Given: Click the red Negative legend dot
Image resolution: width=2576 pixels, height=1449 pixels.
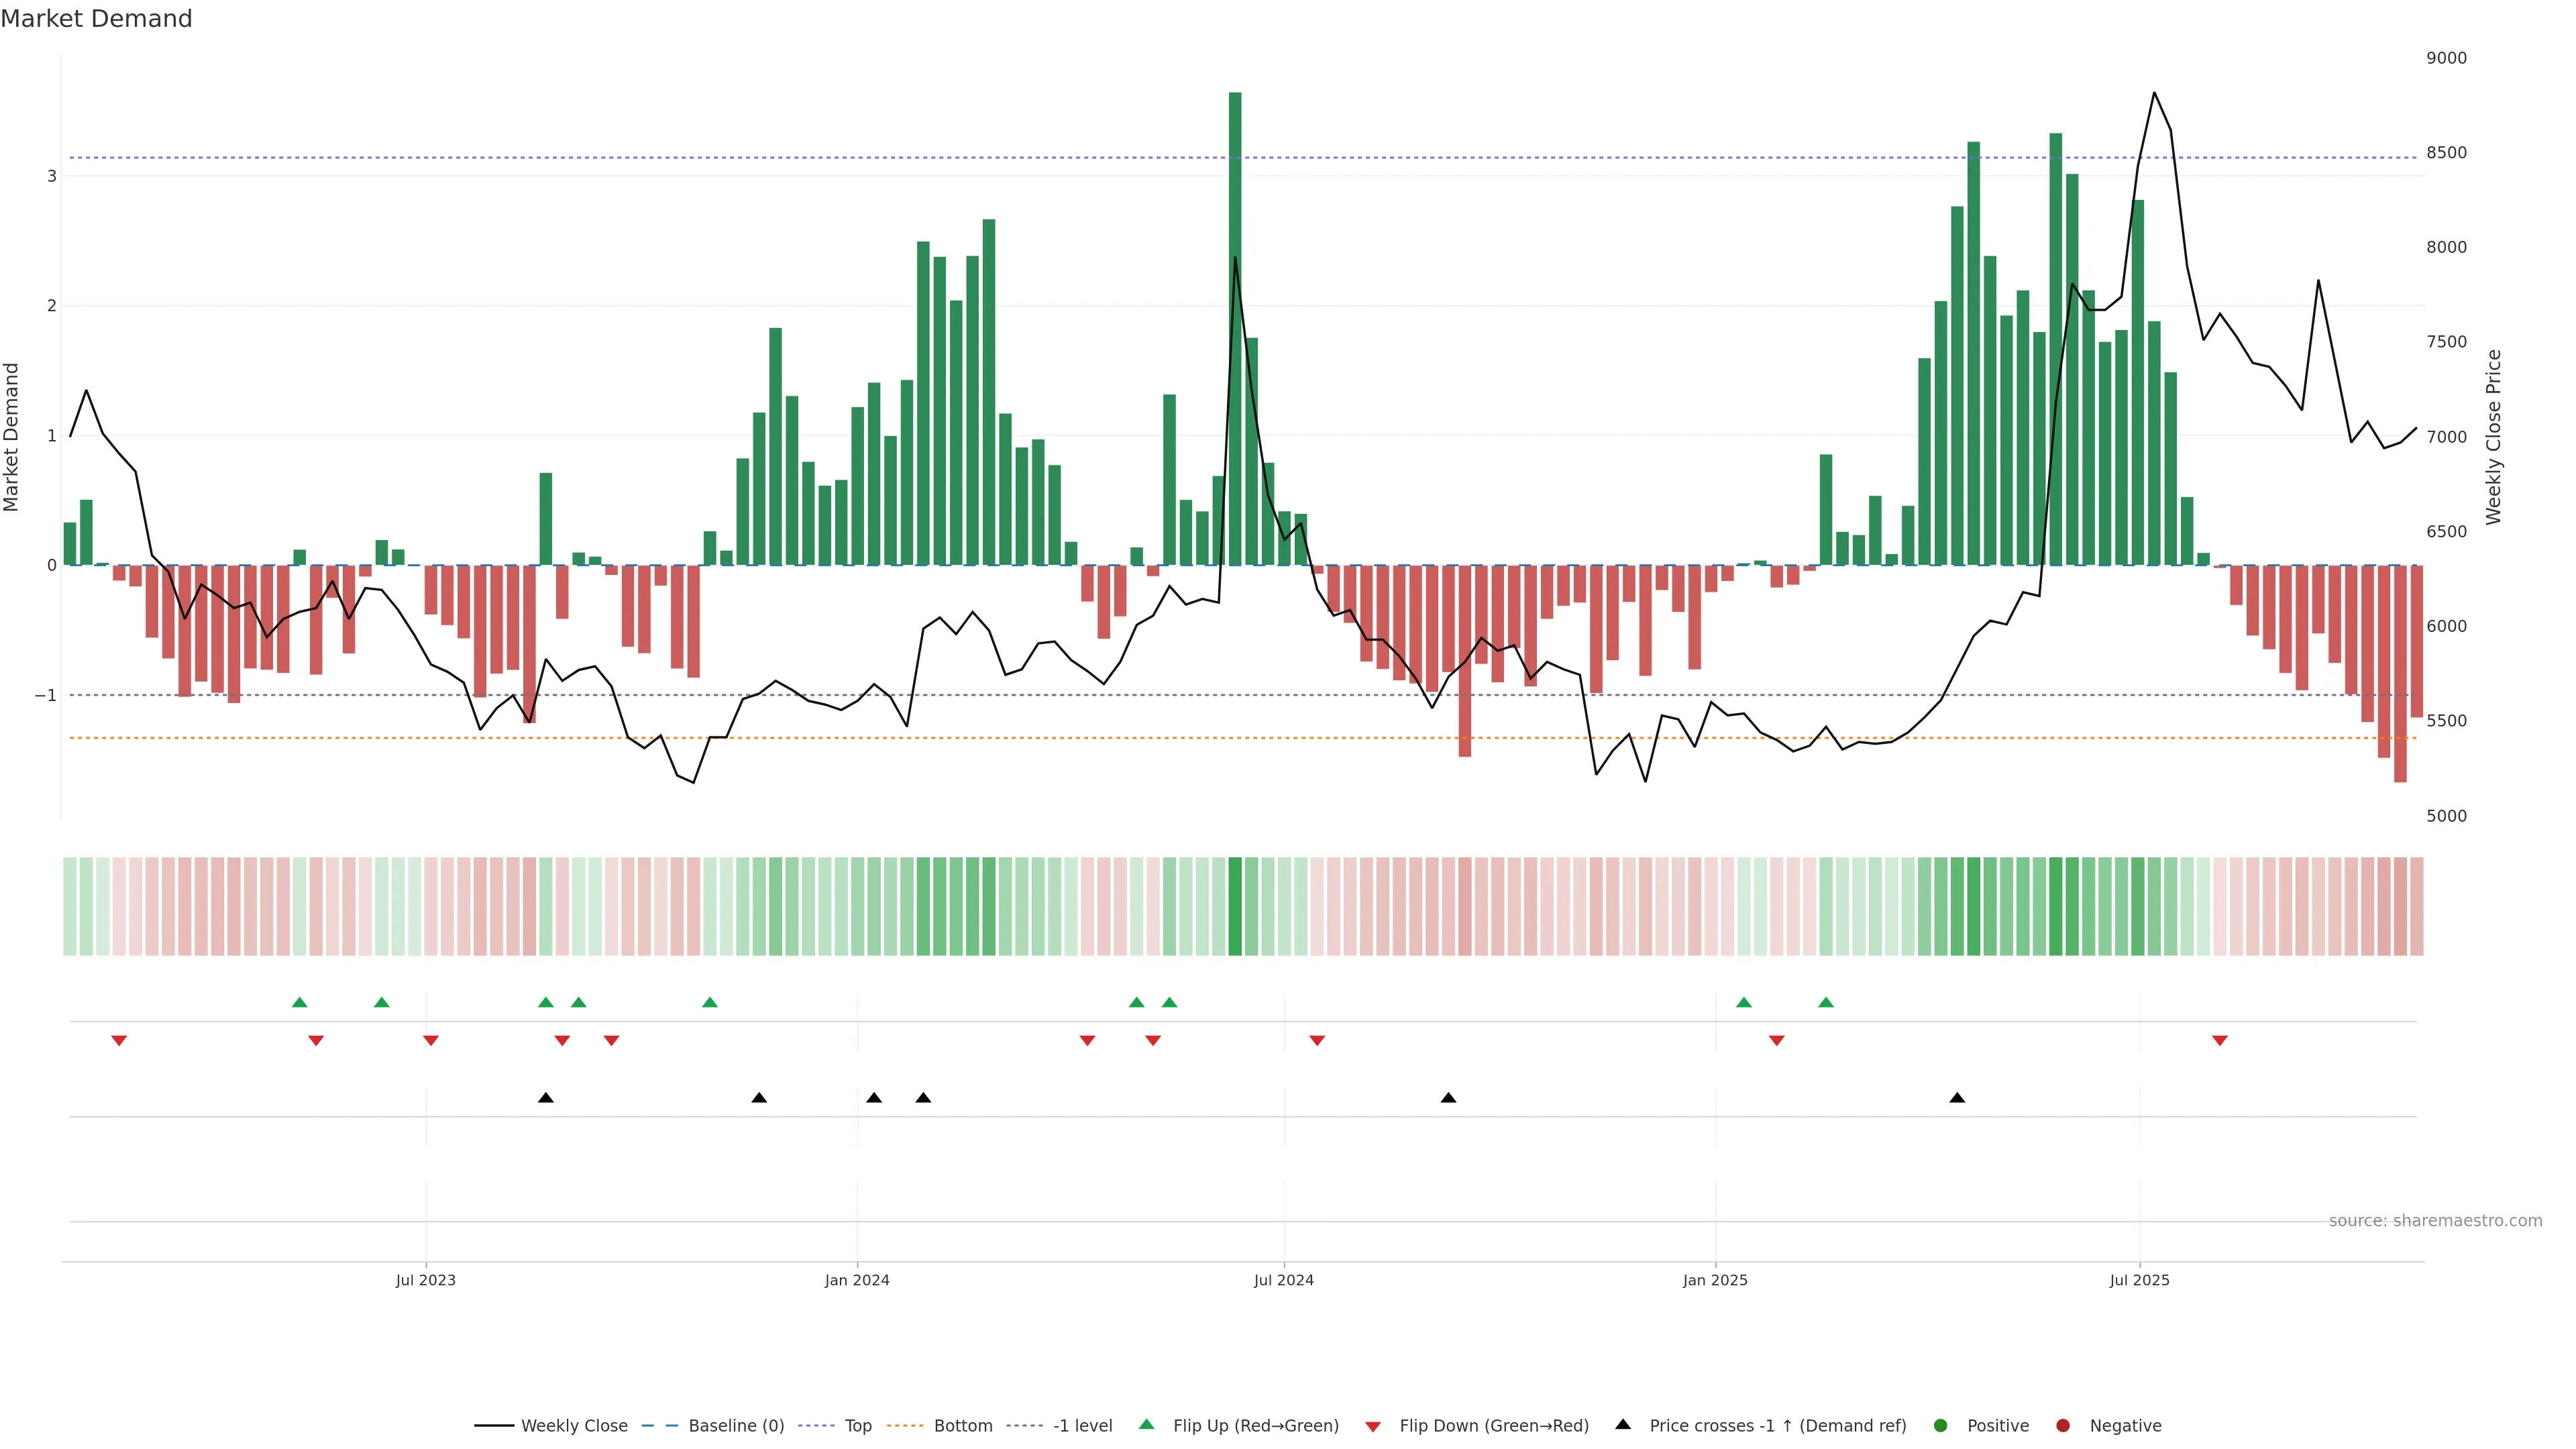Looking at the screenshot, I should click(2062, 1425).
